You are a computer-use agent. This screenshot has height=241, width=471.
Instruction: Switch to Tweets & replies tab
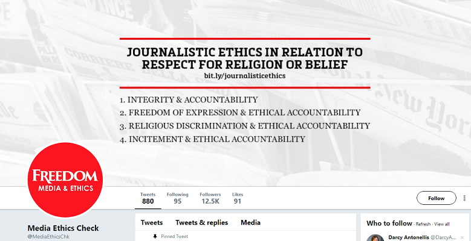pyautogui.click(x=201, y=223)
